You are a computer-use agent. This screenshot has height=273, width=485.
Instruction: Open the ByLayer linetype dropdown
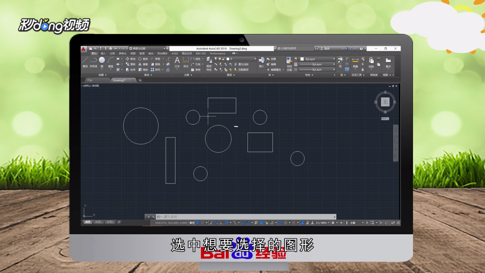tap(318, 69)
